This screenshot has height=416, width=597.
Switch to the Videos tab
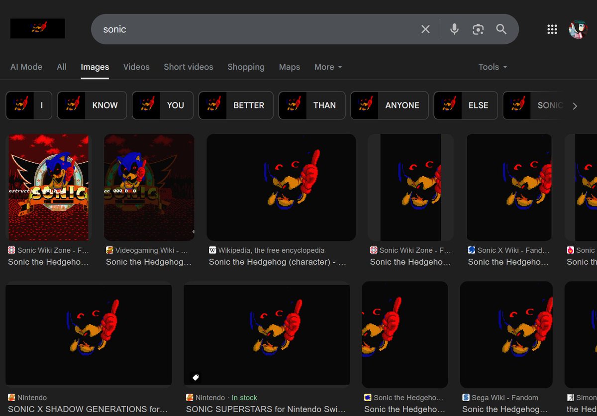pyautogui.click(x=136, y=67)
